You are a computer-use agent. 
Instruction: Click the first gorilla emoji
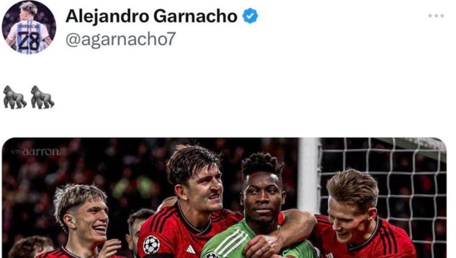point(15,97)
